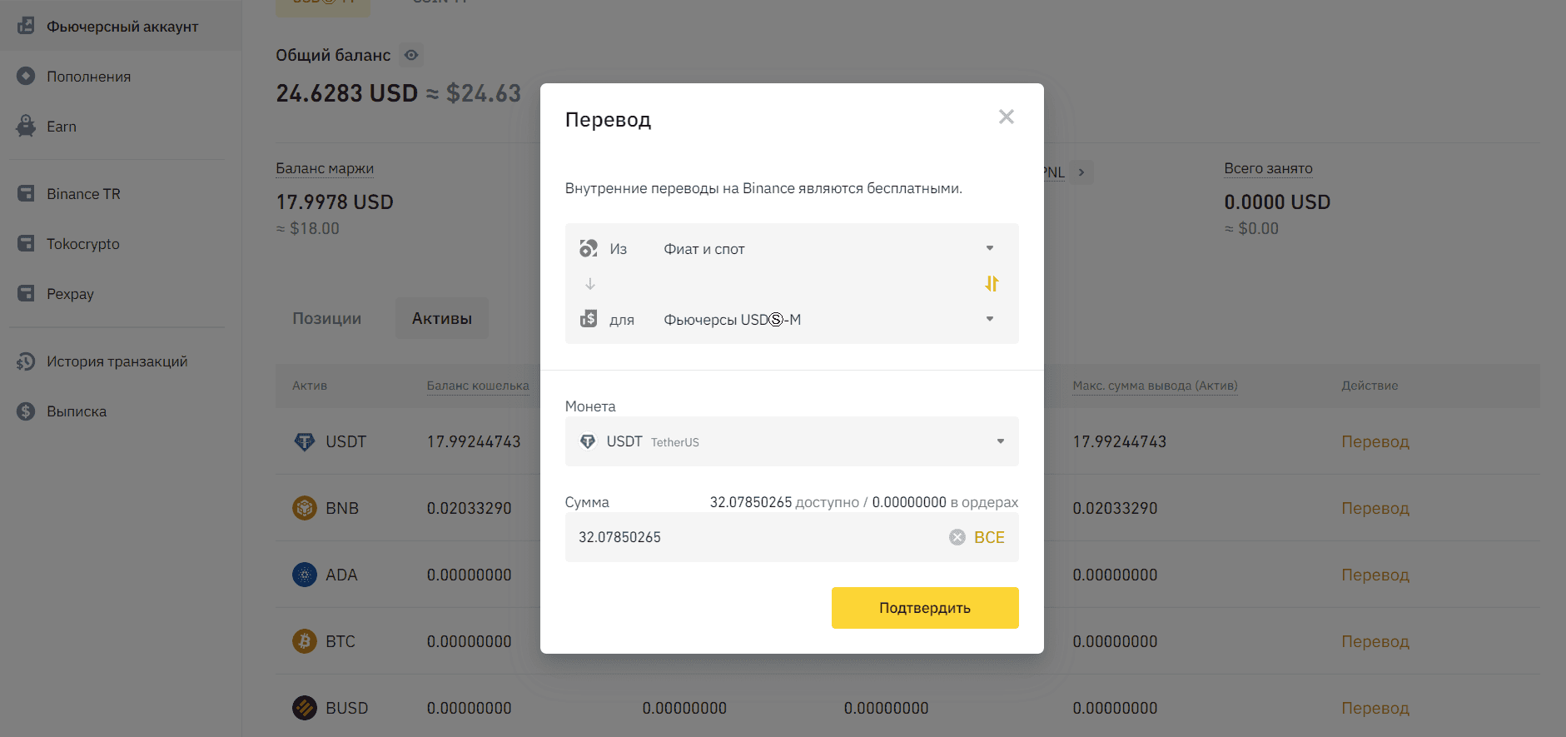The width and height of the screenshot is (1566, 737).
Task: Open История транзакций in the sidebar
Action: (x=117, y=361)
